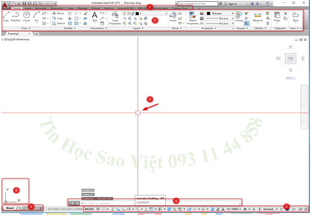Image resolution: width=311 pixels, height=215 pixels.
Task: Expand the Draw panel
Action: pyautogui.click(x=26, y=28)
